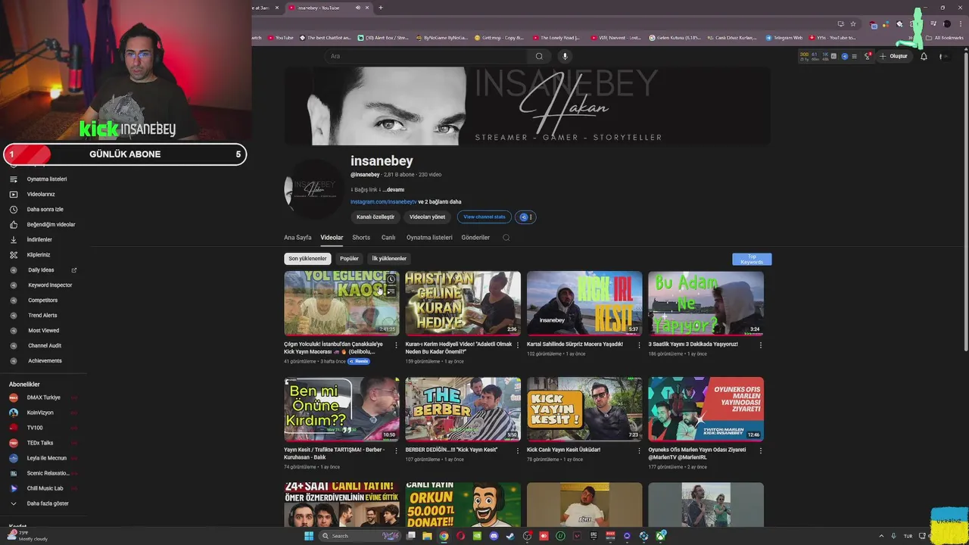Bookmark this page star icon
Screen dimensions: 969x545
tap(853, 23)
